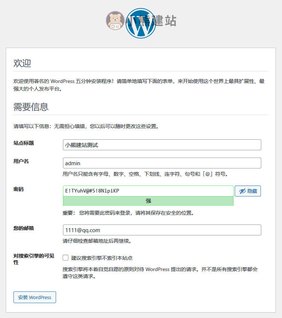Click the bear mascot watermark icon
Viewport: 282px width, 318px height.
coord(115,20)
